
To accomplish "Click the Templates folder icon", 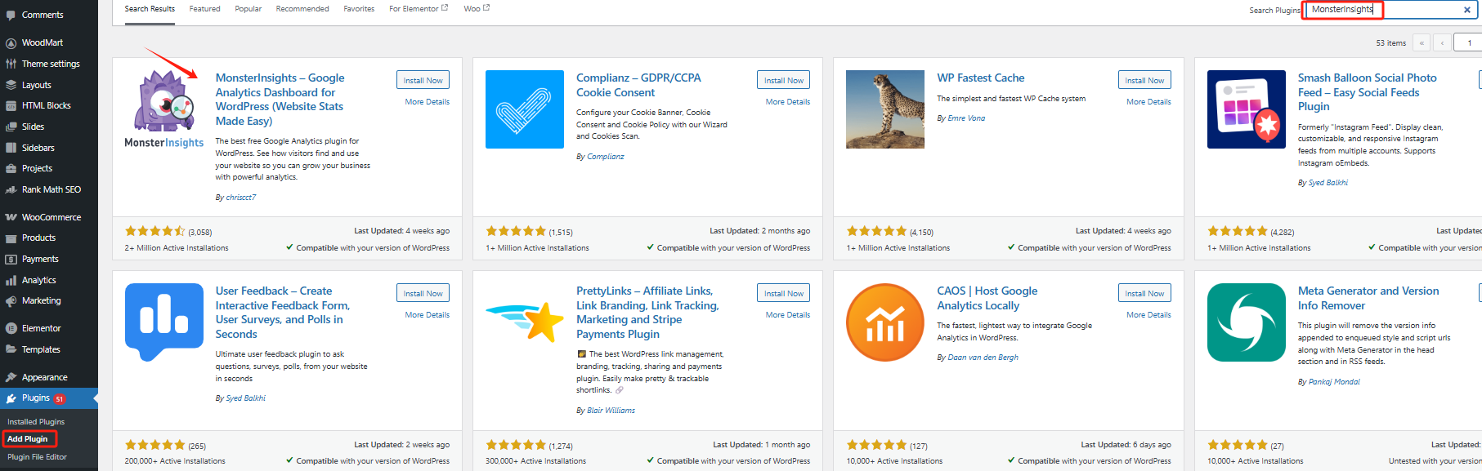I will pyautogui.click(x=11, y=349).
